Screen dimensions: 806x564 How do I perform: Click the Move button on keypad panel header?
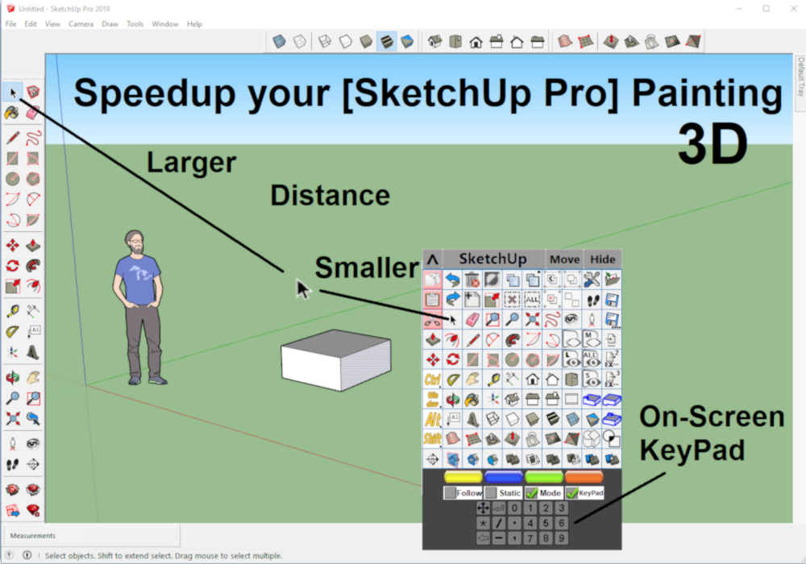click(564, 259)
